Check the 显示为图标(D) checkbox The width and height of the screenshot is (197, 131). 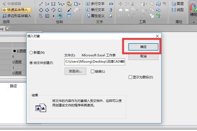(x=141, y=77)
